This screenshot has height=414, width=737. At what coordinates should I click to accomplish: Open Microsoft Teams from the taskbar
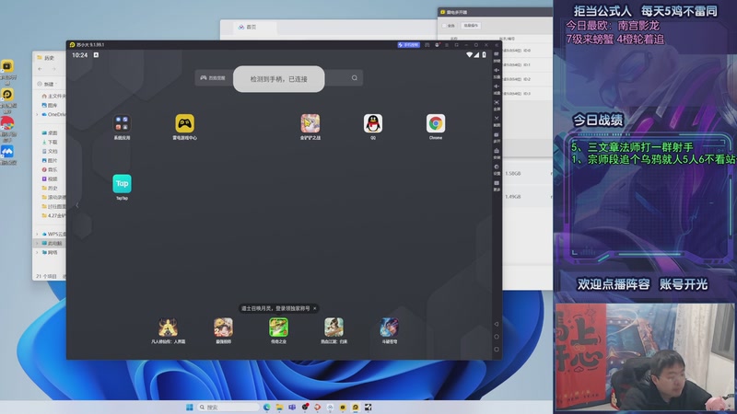(x=292, y=407)
